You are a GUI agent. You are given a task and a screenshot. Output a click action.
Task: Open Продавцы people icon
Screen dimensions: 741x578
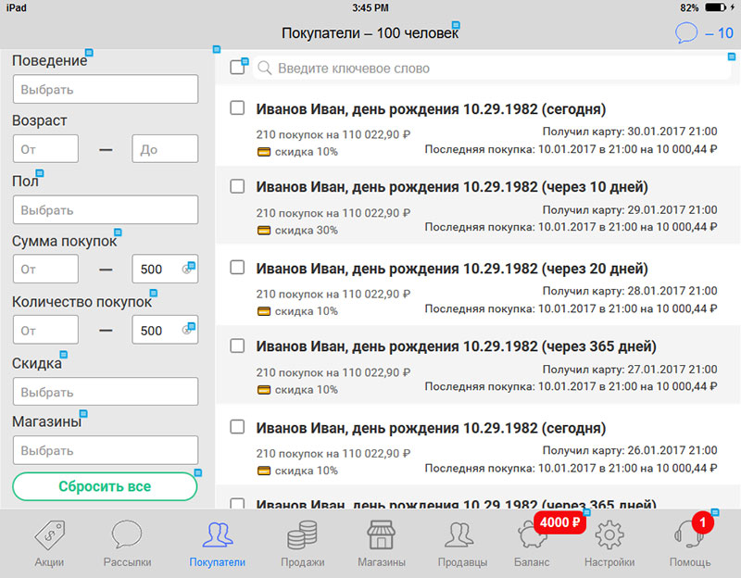pos(459,536)
